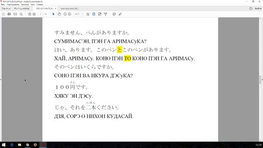
Task: Select the highlighter pen tool
Action: (x=120, y=14)
